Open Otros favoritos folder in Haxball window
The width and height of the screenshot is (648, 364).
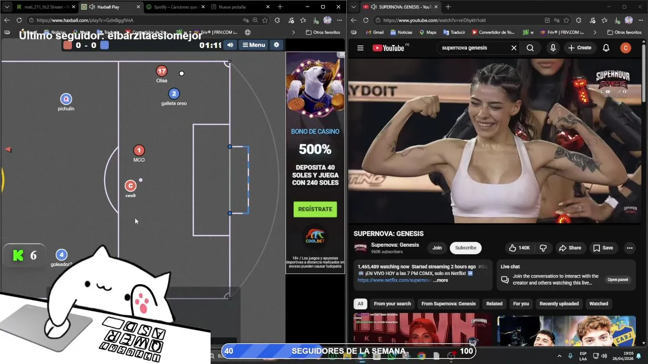[323, 32]
